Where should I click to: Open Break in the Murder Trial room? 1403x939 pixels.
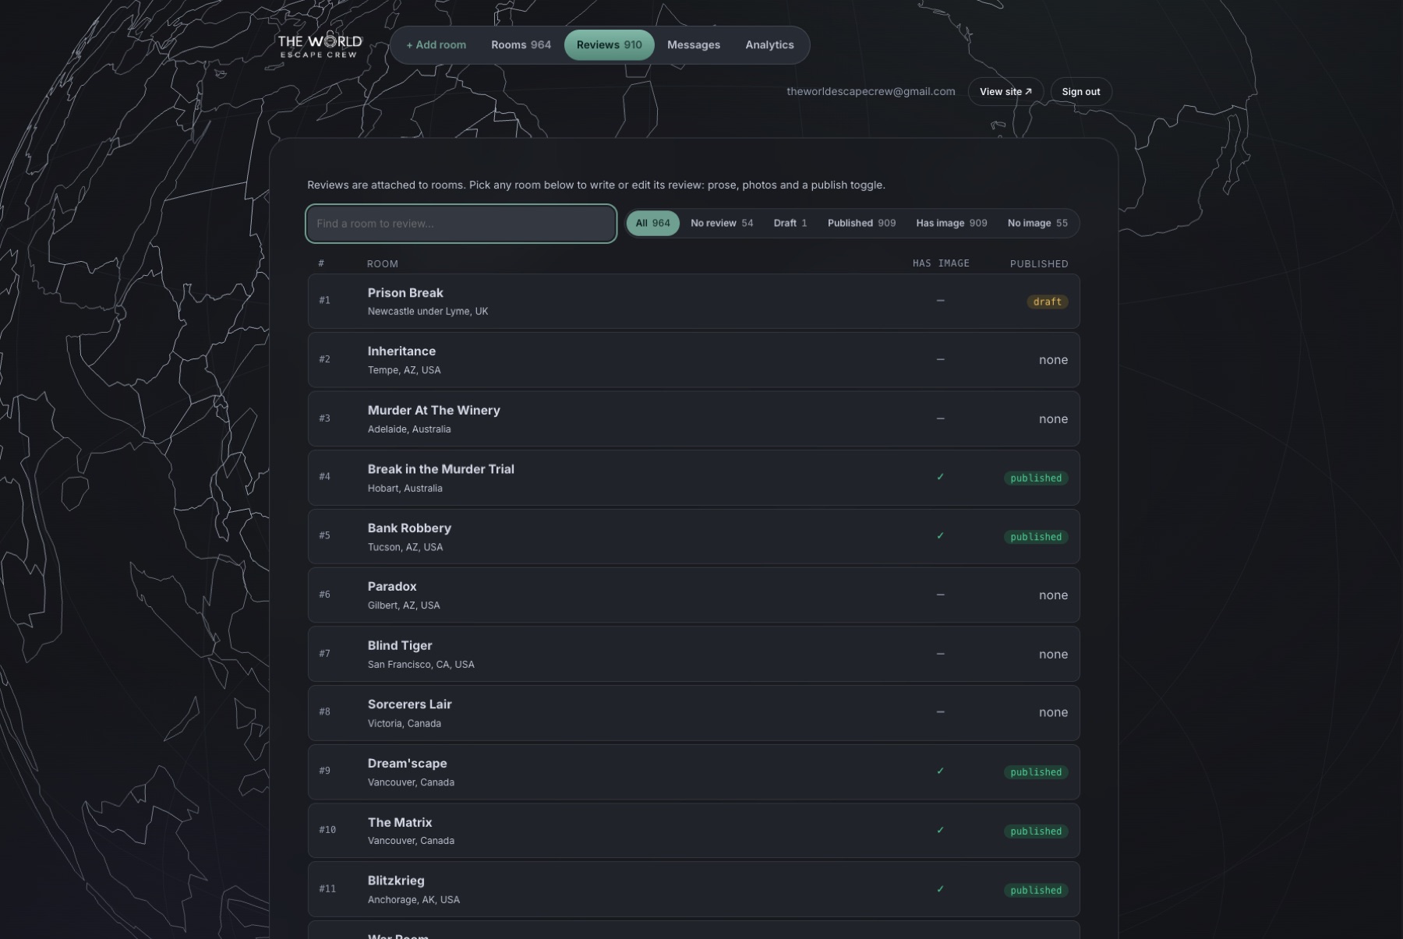(694, 478)
